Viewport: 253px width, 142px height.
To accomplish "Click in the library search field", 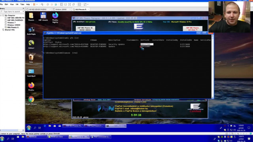I will tap(11, 11).
